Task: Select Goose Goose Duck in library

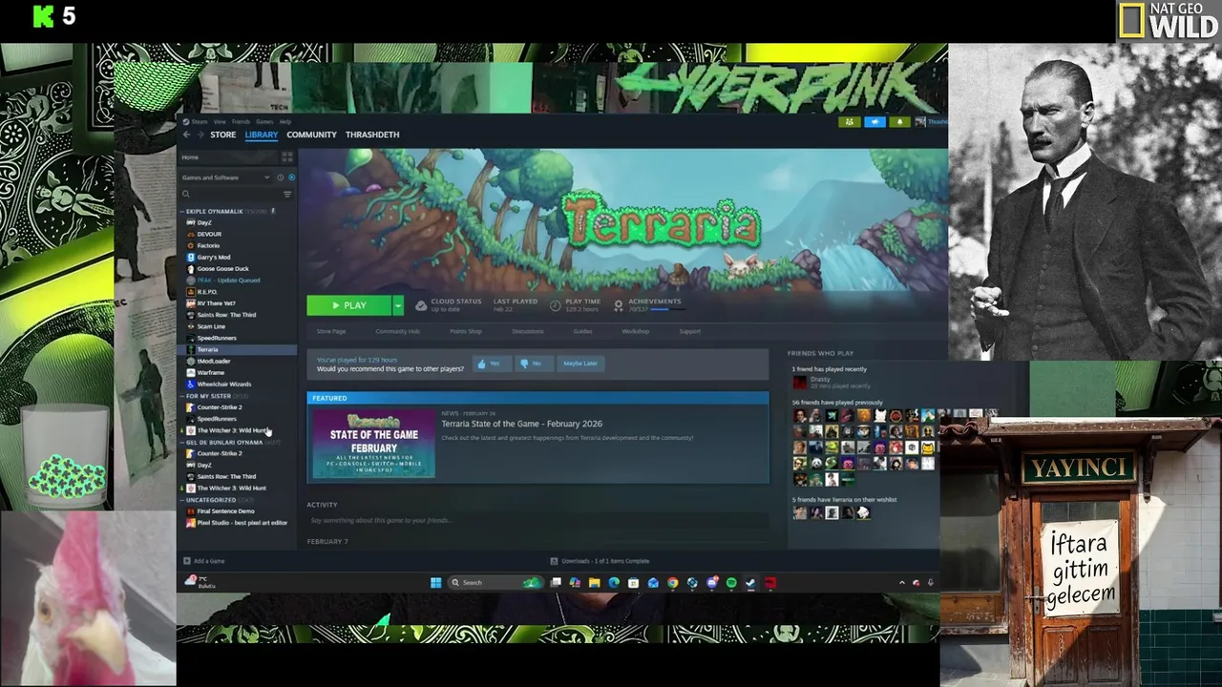Action: pos(222,268)
